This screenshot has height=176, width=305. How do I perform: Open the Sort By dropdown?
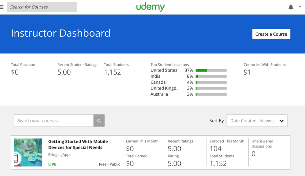pos(257,121)
